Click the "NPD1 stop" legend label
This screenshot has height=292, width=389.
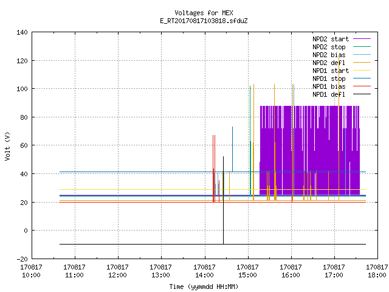[329, 78]
